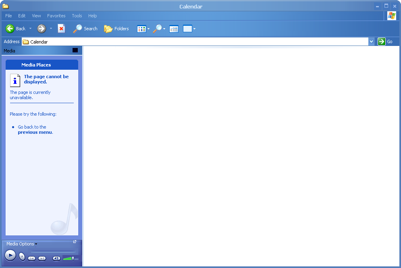Click the red X page icon in toolbar
Image resolution: width=401 pixels, height=268 pixels.
click(61, 29)
